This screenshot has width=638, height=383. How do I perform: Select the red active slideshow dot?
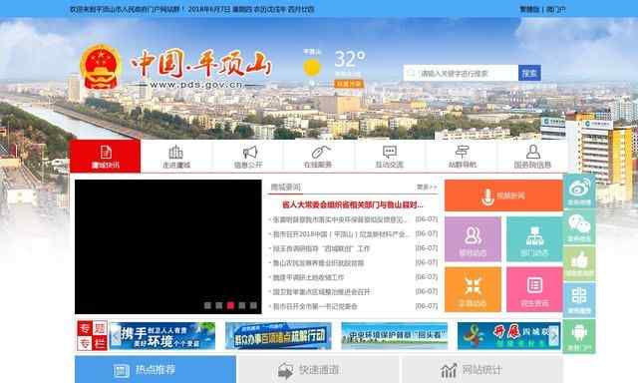[230, 305]
